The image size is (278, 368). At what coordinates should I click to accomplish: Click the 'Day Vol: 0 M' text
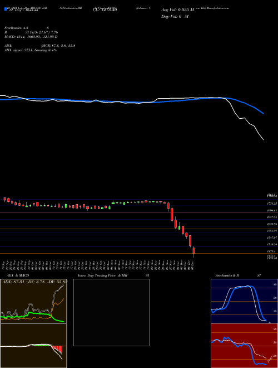(175, 17)
